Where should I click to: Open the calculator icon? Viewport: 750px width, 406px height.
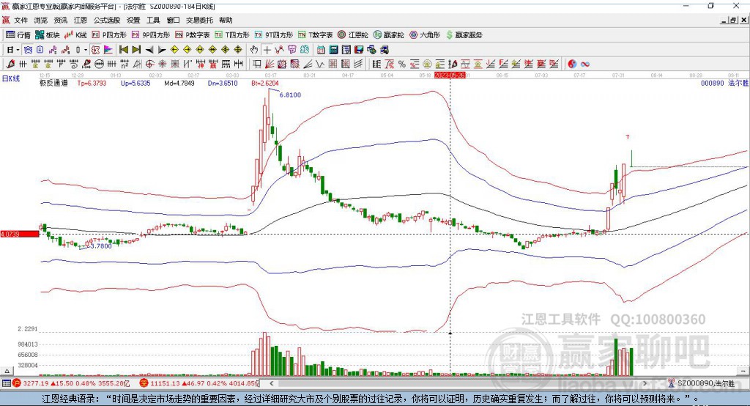pos(333,50)
